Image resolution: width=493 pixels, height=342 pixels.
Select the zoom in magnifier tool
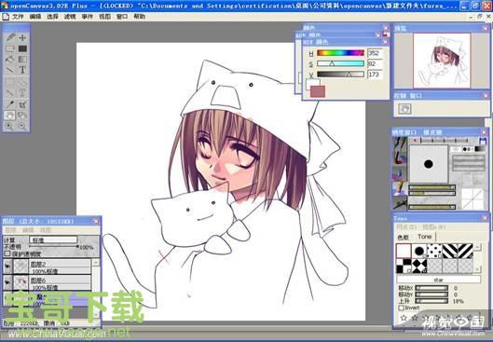(10, 126)
